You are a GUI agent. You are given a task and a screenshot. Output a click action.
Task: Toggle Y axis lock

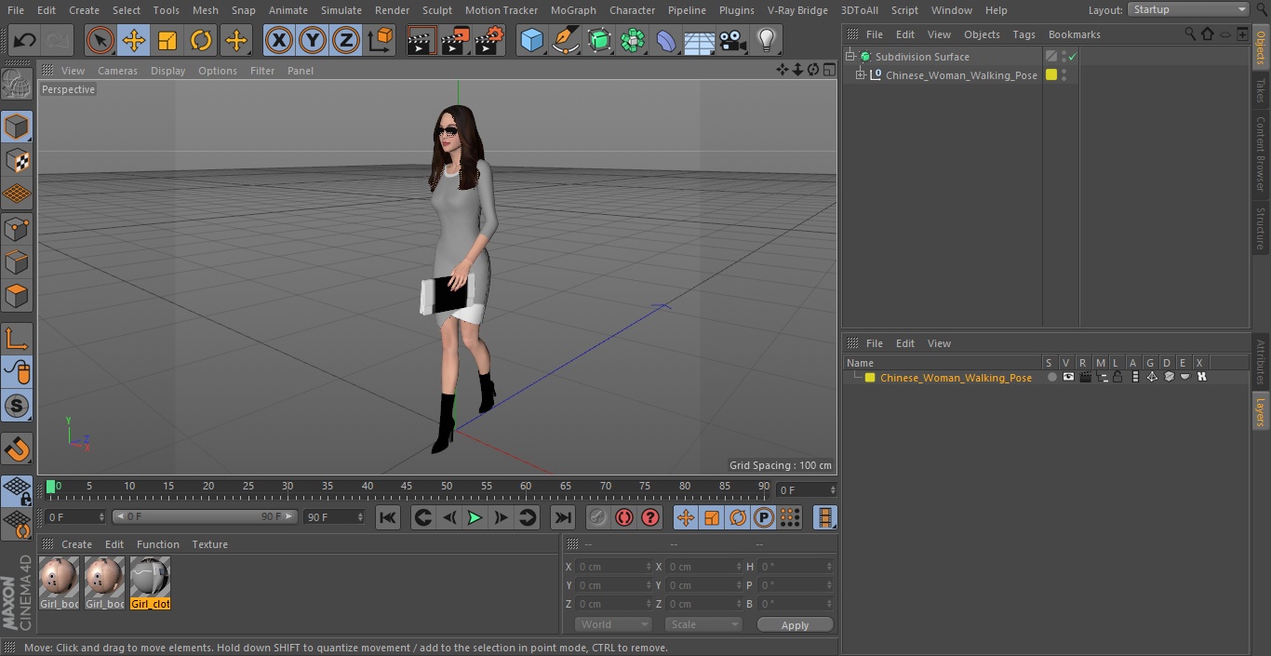313,41
